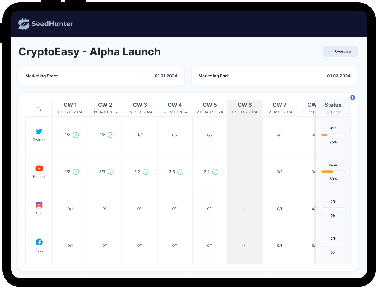Image resolution: width=376 pixels, height=287 pixels.
Task: Click the Marketing Start label
Action: click(42, 76)
